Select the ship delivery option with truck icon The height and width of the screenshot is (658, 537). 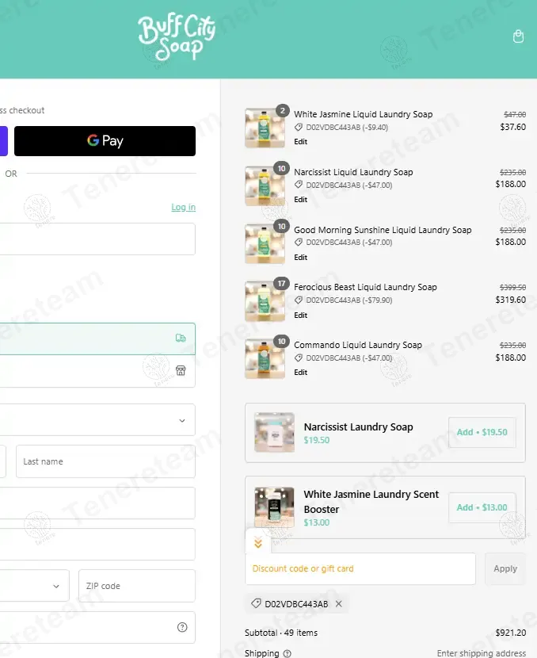pos(97,339)
